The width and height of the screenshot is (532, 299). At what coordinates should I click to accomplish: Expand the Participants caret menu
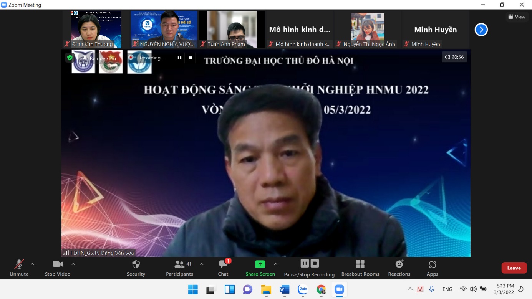pos(202,264)
